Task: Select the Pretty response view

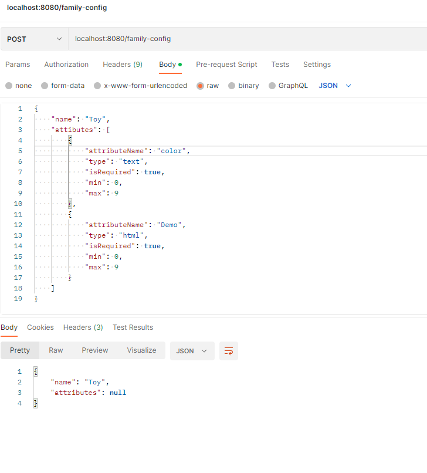Action: pyautogui.click(x=20, y=350)
